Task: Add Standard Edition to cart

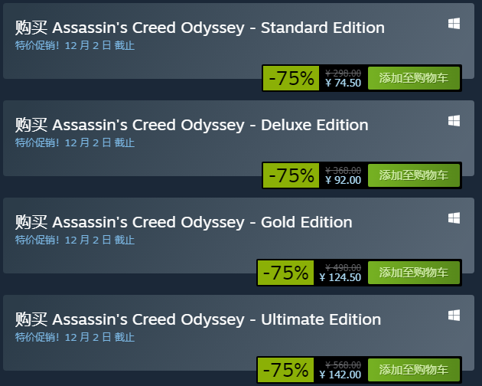Action: tap(414, 78)
